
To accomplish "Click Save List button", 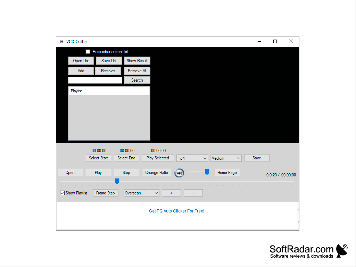I will pos(109,61).
